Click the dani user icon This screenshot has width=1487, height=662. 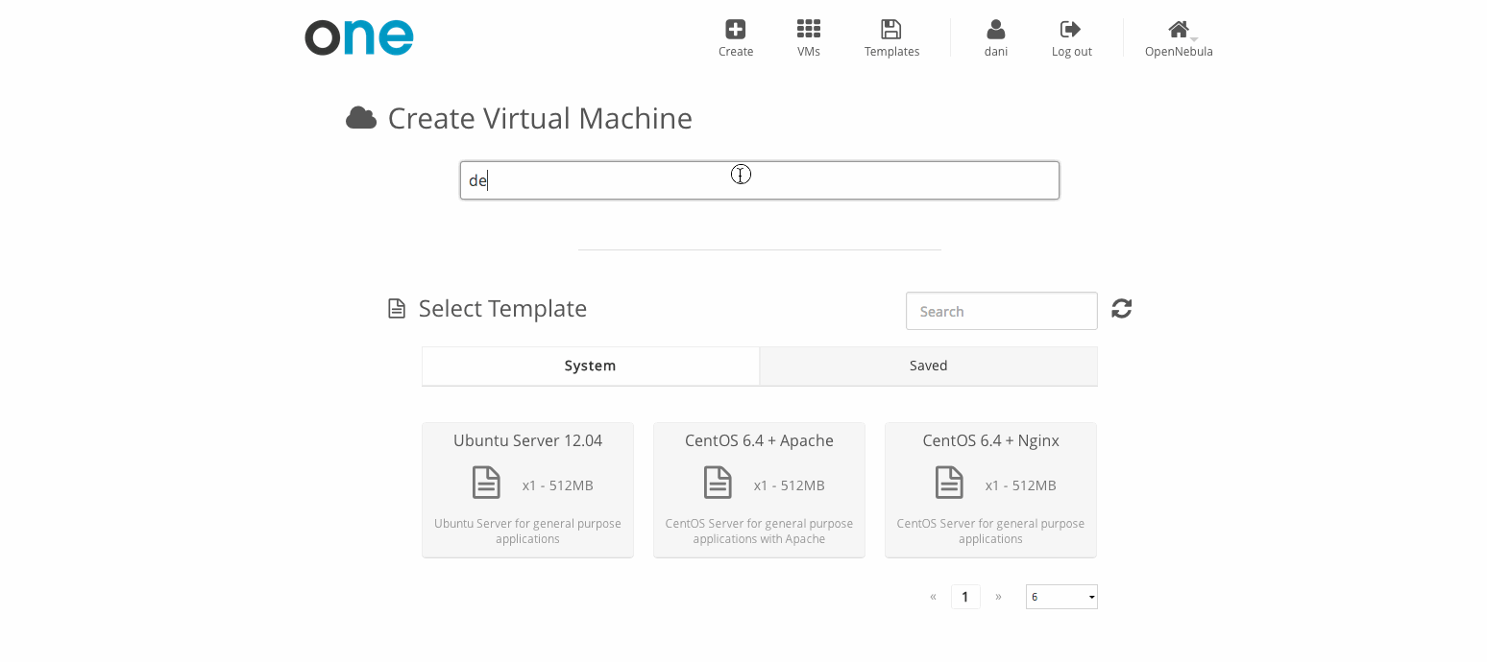tap(996, 30)
